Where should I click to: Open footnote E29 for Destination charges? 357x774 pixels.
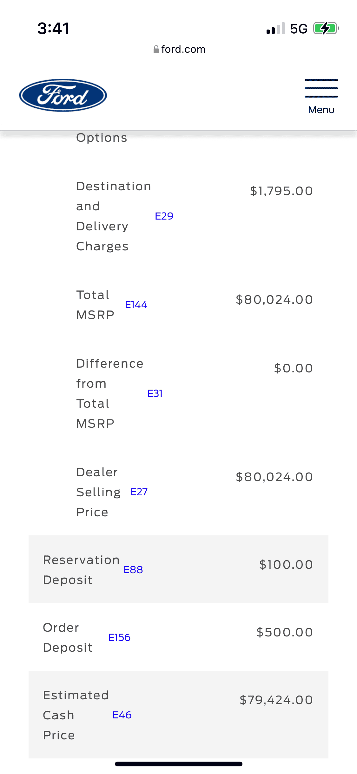[164, 216]
